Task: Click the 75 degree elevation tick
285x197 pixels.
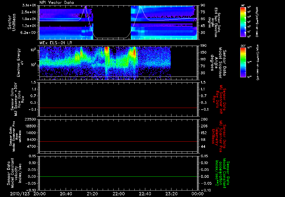Action: [203, 12]
